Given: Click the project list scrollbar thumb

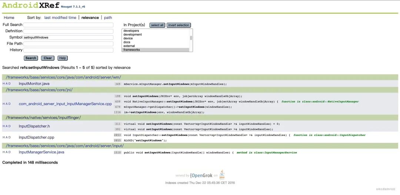Looking at the screenshot, I should (191, 38).
